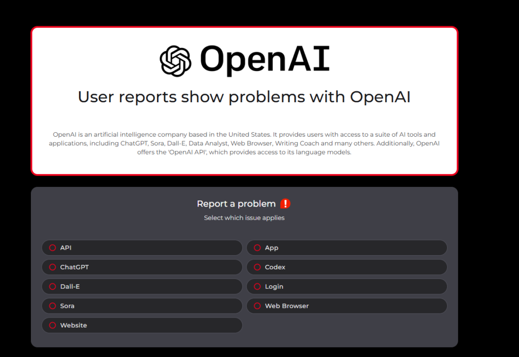Select the Codex radio option
The width and height of the screenshot is (519, 357).
tap(257, 267)
